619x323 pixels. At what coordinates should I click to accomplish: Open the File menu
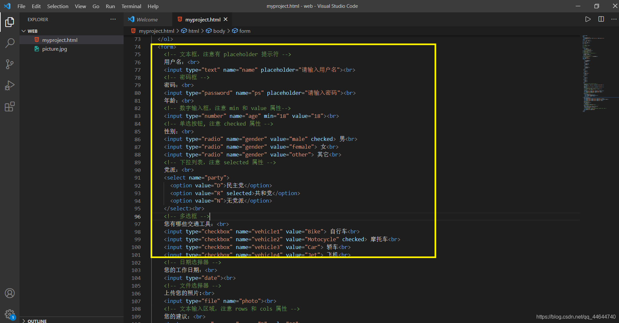pyautogui.click(x=21, y=6)
